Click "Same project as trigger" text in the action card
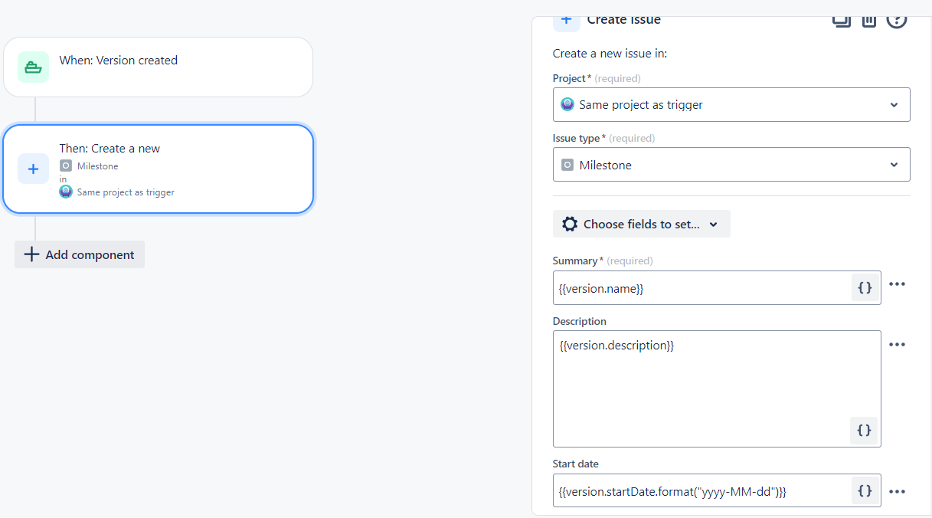Screen dimensions: 932x518 [x=126, y=192]
